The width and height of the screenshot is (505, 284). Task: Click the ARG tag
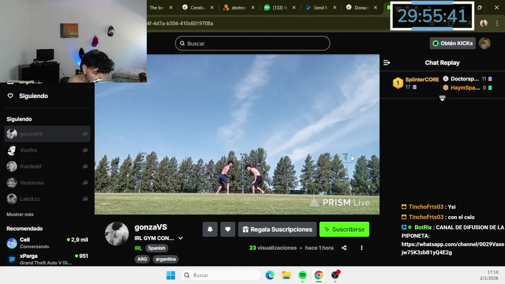coord(142,259)
